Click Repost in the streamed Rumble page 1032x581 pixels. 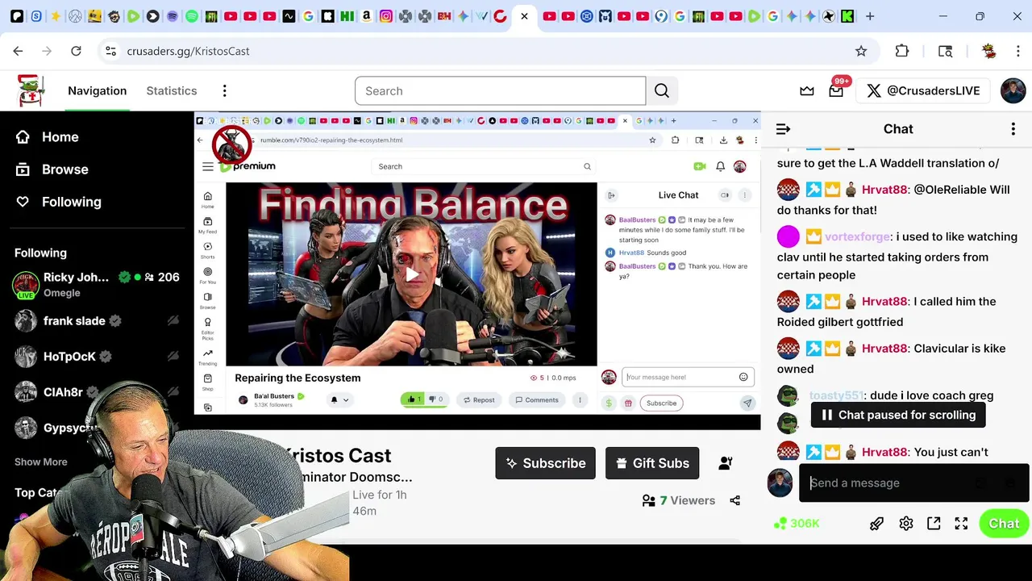click(478, 399)
